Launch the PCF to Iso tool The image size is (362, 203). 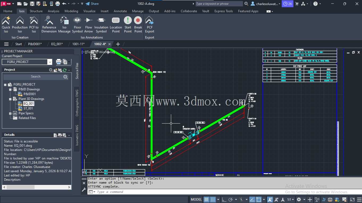[34, 24]
